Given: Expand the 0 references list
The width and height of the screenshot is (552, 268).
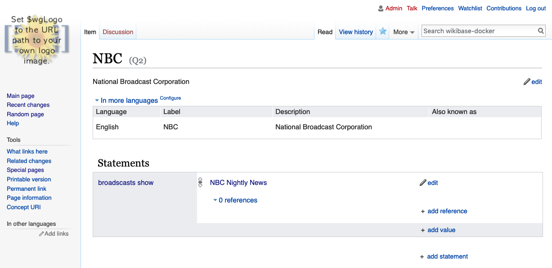Looking at the screenshot, I should point(235,200).
